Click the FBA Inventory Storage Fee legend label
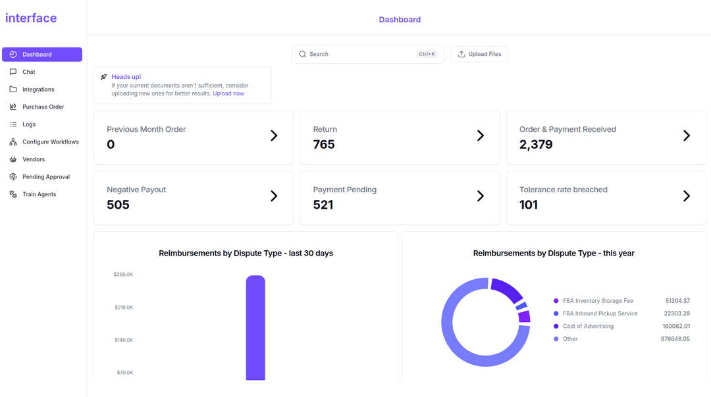Screen dimensions: 711x397 click(598, 301)
